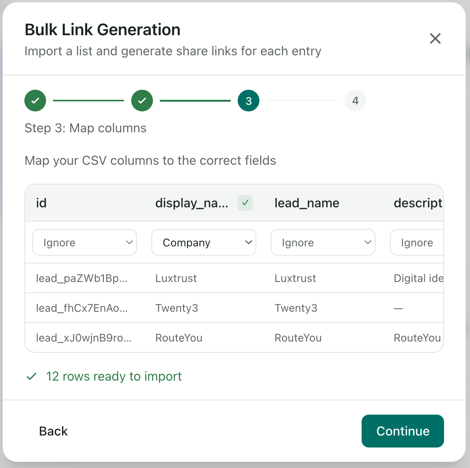This screenshot has width=470, height=468.
Task: Select the Twenty3 data row
Action: [177, 308]
